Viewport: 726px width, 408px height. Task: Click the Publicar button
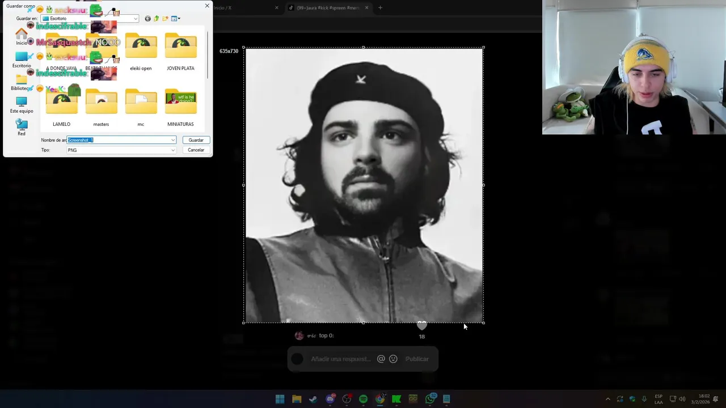click(417, 359)
